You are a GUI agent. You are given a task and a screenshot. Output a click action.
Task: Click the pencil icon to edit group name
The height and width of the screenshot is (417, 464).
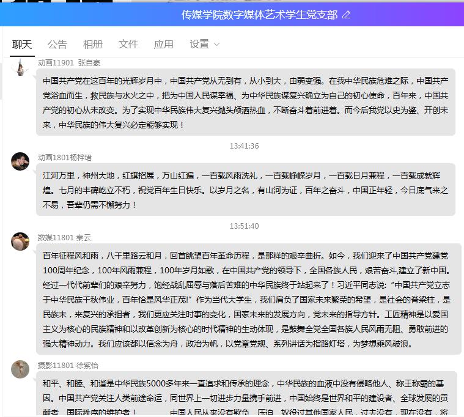[347, 15]
